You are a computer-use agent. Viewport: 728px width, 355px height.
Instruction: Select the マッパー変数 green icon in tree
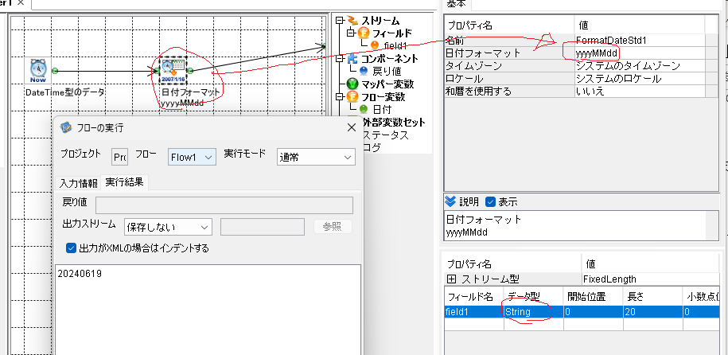click(352, 84)
